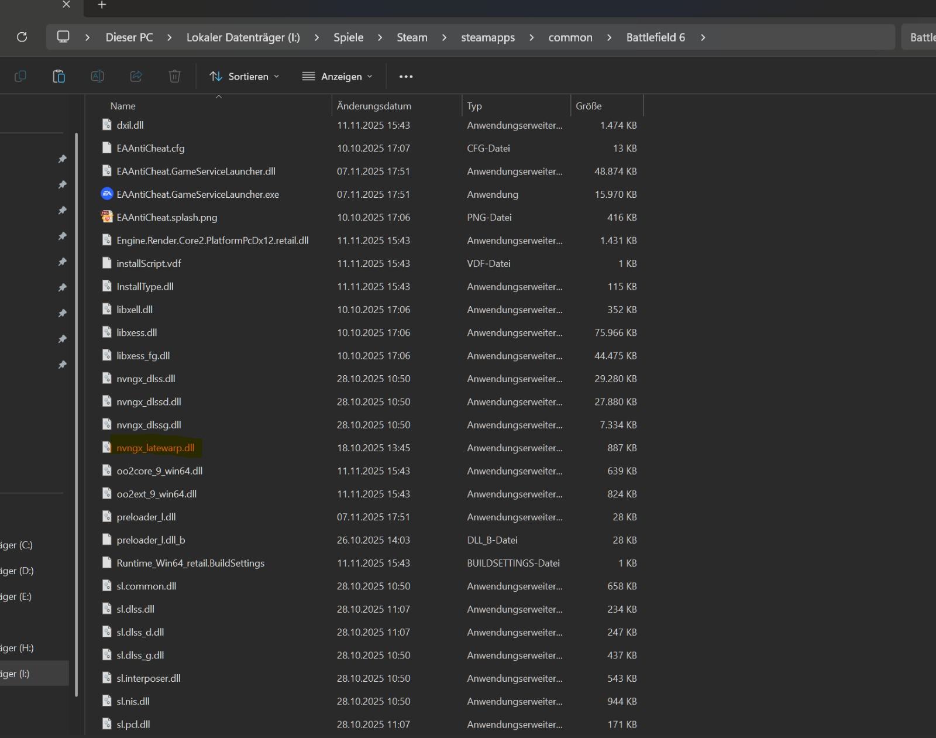
Task: Click the EA icon of EAAntiCheat.GameServiceLauncher.exe
Action: click(x=106, y=194)
